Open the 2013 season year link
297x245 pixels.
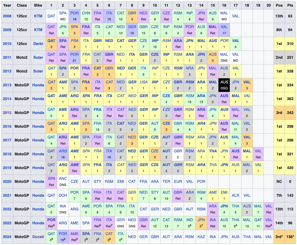(7, 85)
